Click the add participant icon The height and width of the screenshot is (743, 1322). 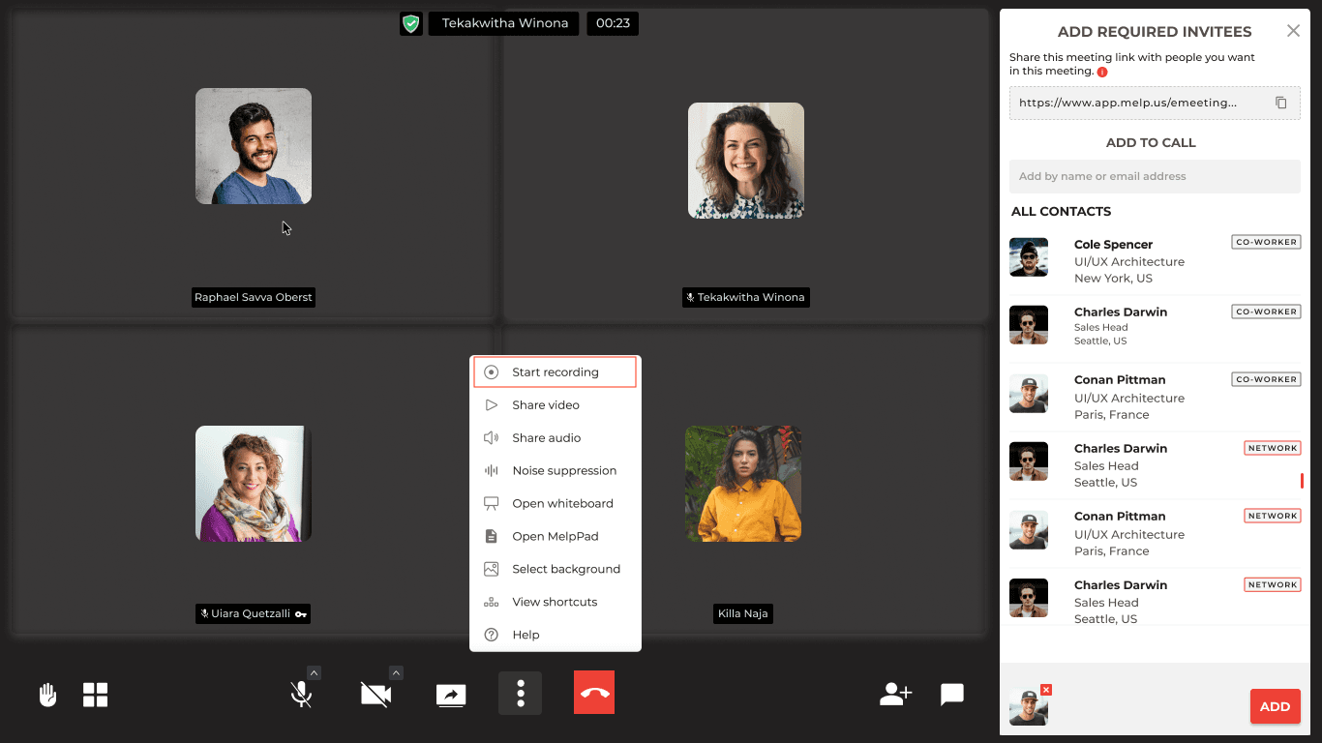895,694
